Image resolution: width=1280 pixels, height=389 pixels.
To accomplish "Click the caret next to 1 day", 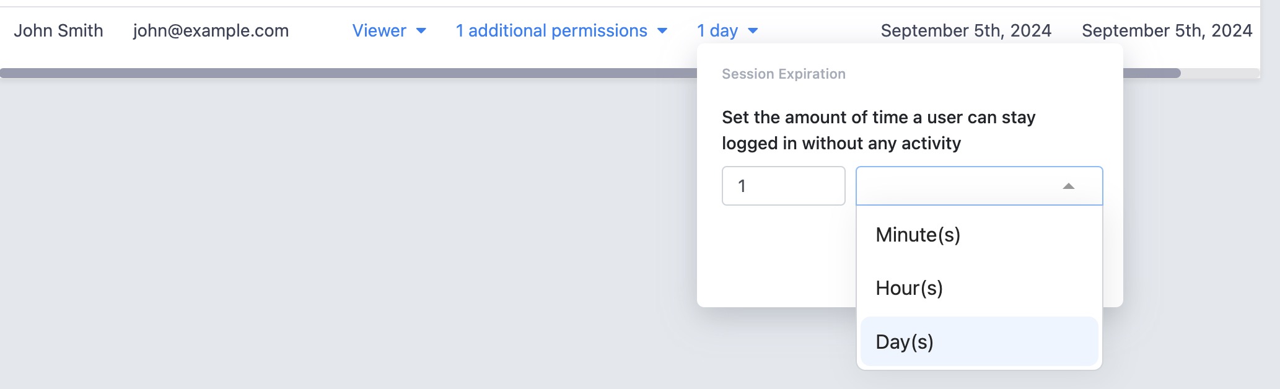I will (753, 31).
